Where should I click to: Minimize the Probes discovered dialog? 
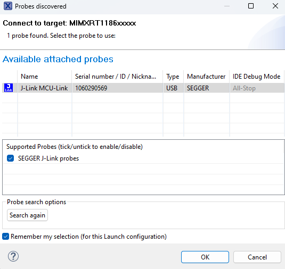tap(227, 6)
